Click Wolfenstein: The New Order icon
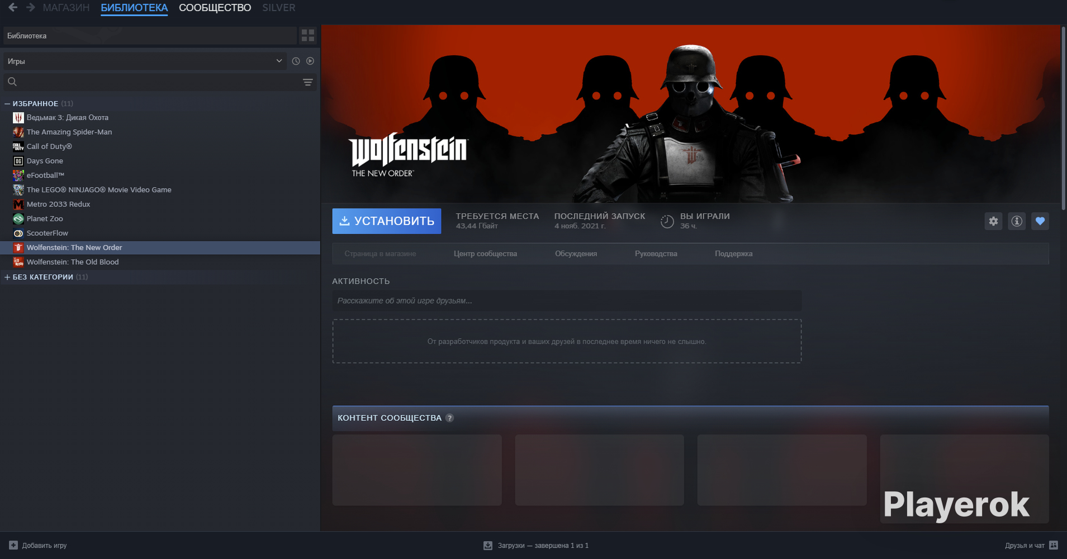This screenshot has width=1067, height=559. (18, 248)
